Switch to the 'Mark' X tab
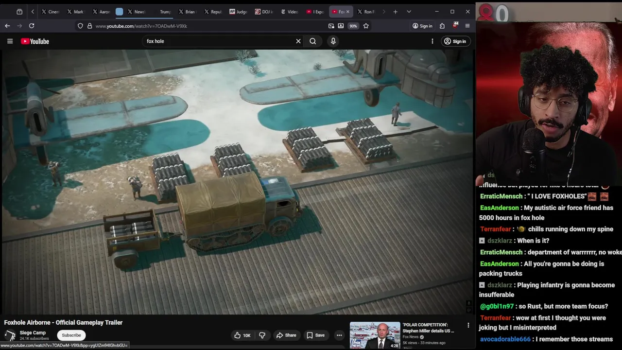The height and width of the screenshot is (350, 622). (75, 12)
